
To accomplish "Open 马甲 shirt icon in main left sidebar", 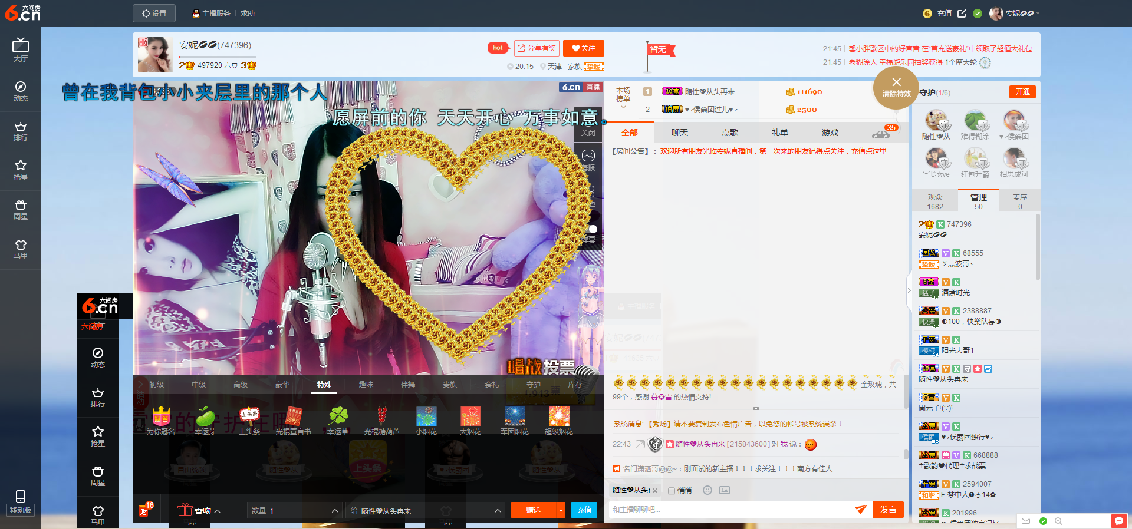I will pyautogui.click(x=20, y=249).
